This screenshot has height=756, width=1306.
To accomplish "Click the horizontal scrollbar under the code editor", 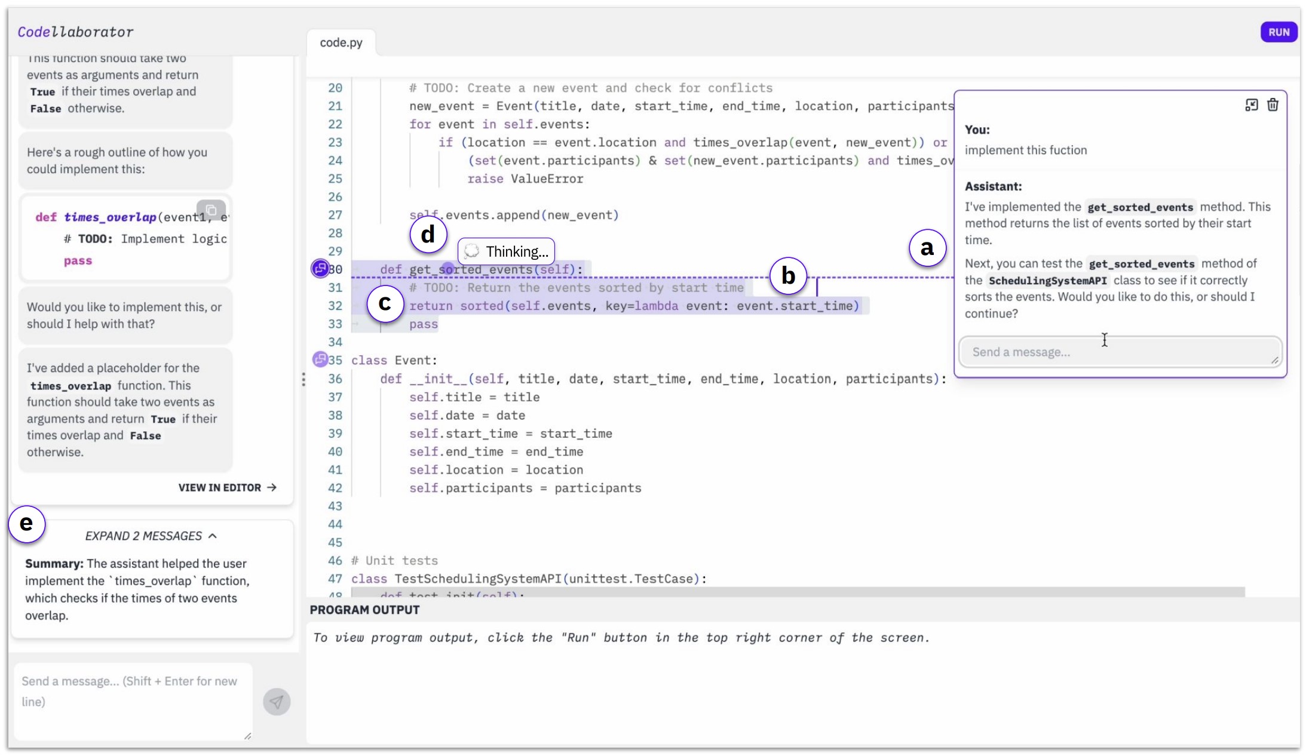I will 798,592.
